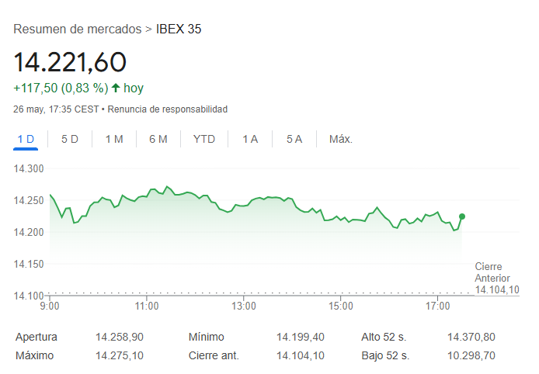This screenshot has width=539, height=374.
Task: Select the Máx. time range tab
Action: click(341, 140)
